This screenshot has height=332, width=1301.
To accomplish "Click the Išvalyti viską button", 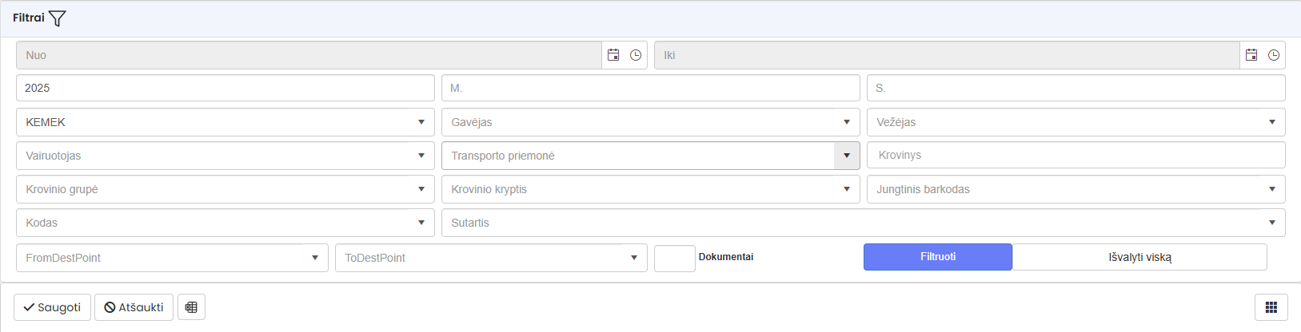I will 1139,257.
